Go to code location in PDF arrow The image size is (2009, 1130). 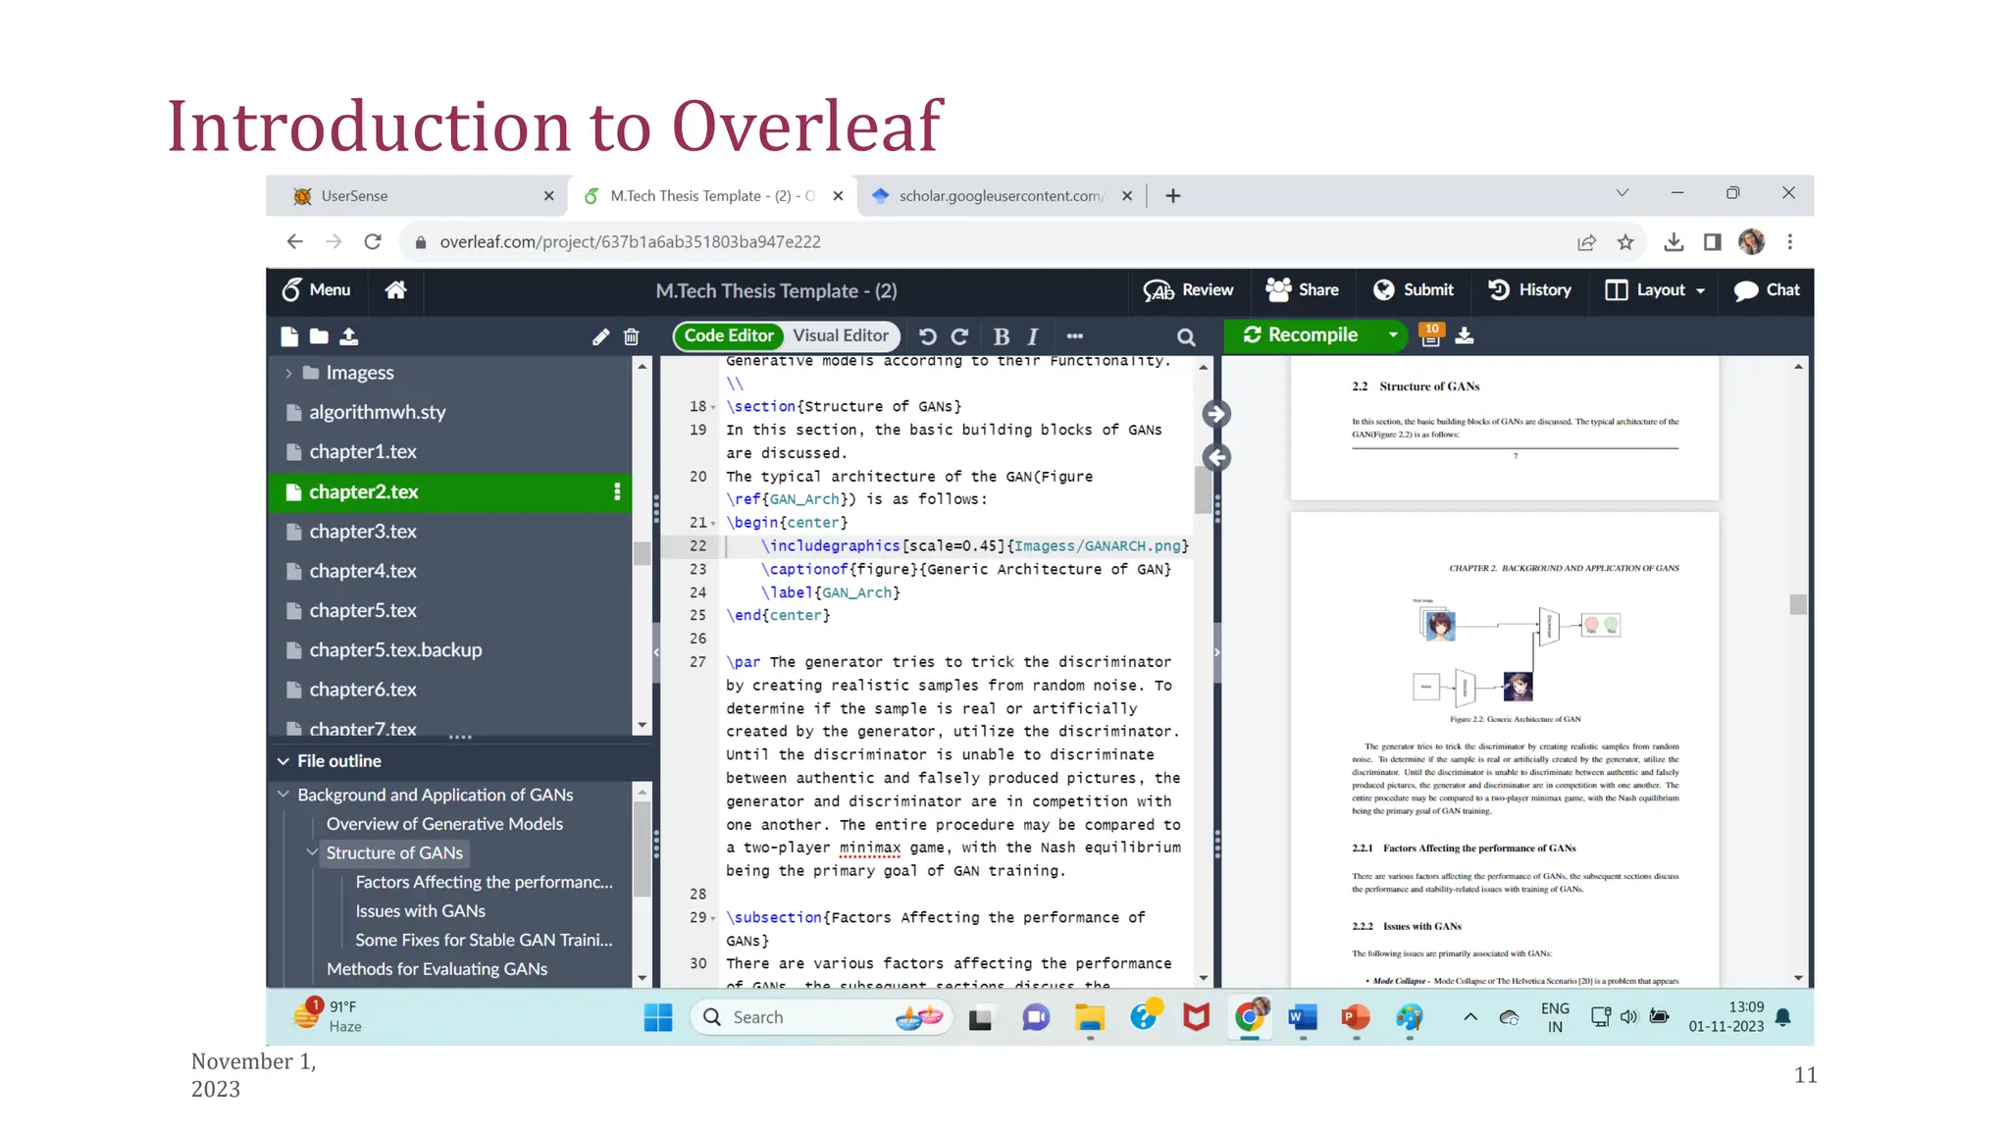coord(1216,414)
